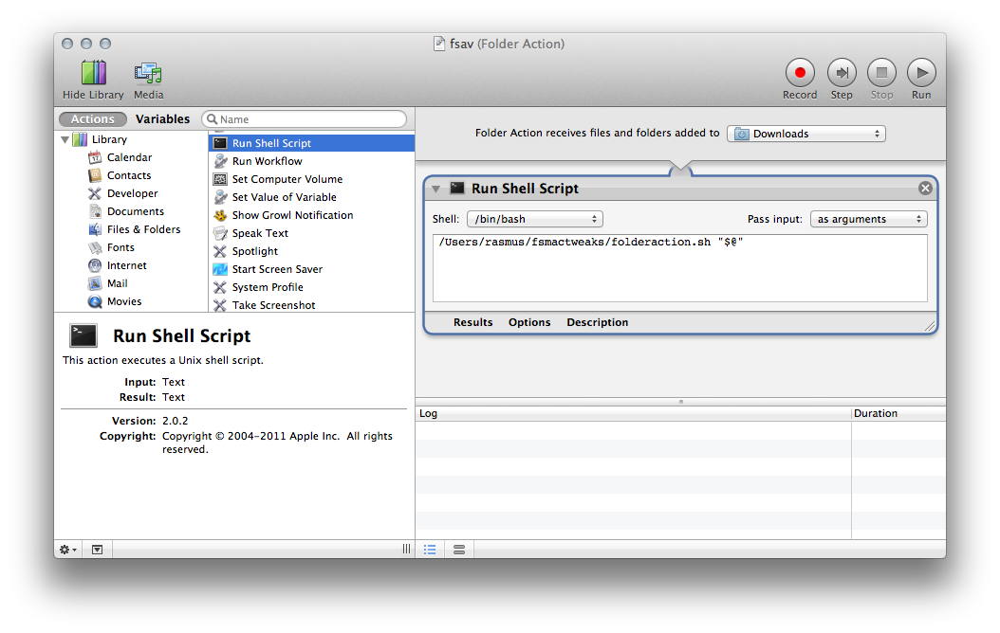This screenshot has height=633, width=1000.
Task: Click the Hide Library toolbar icon
Action: (93, 73)
